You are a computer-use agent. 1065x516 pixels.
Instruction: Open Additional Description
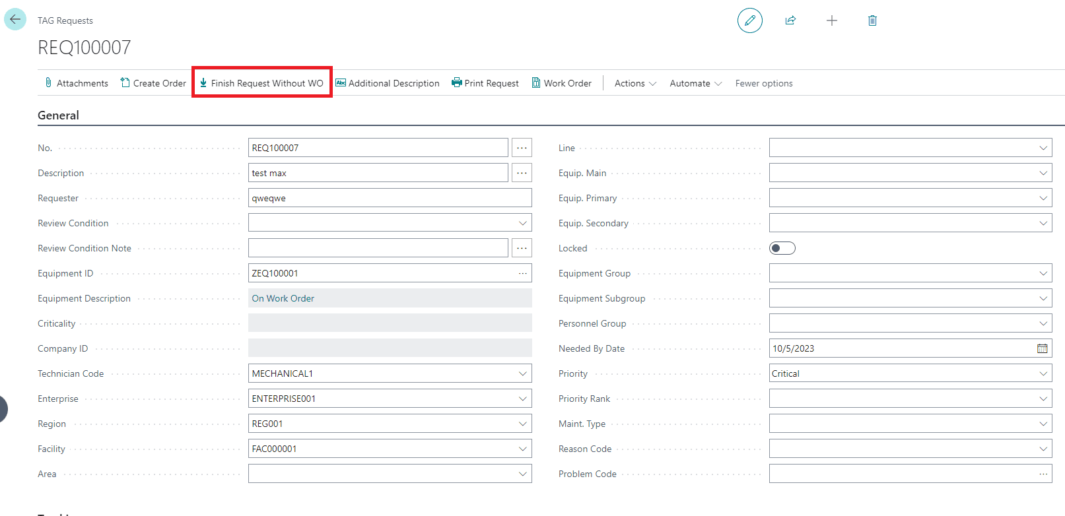click(388, 83)
